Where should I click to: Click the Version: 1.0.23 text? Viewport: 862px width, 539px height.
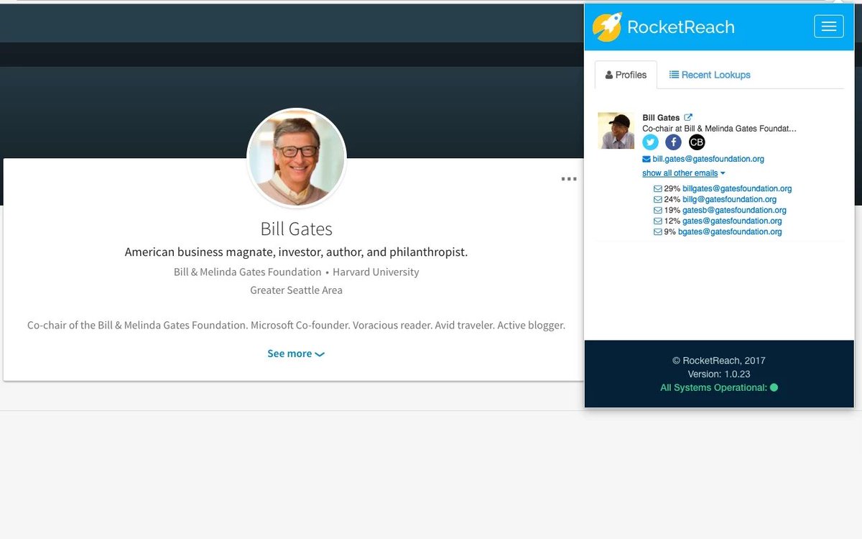coord(719,374)
